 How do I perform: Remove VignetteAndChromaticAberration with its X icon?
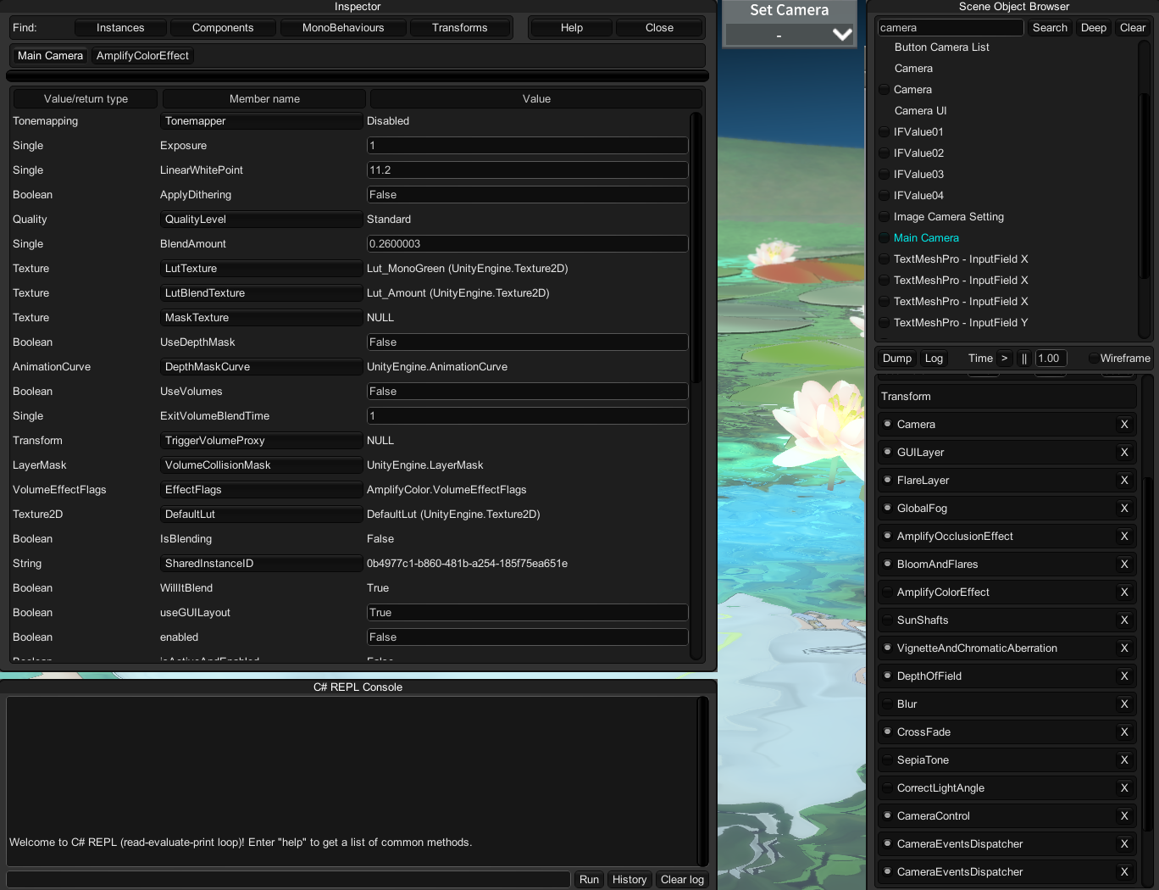pyautogui.click(x=1124, y=648)
